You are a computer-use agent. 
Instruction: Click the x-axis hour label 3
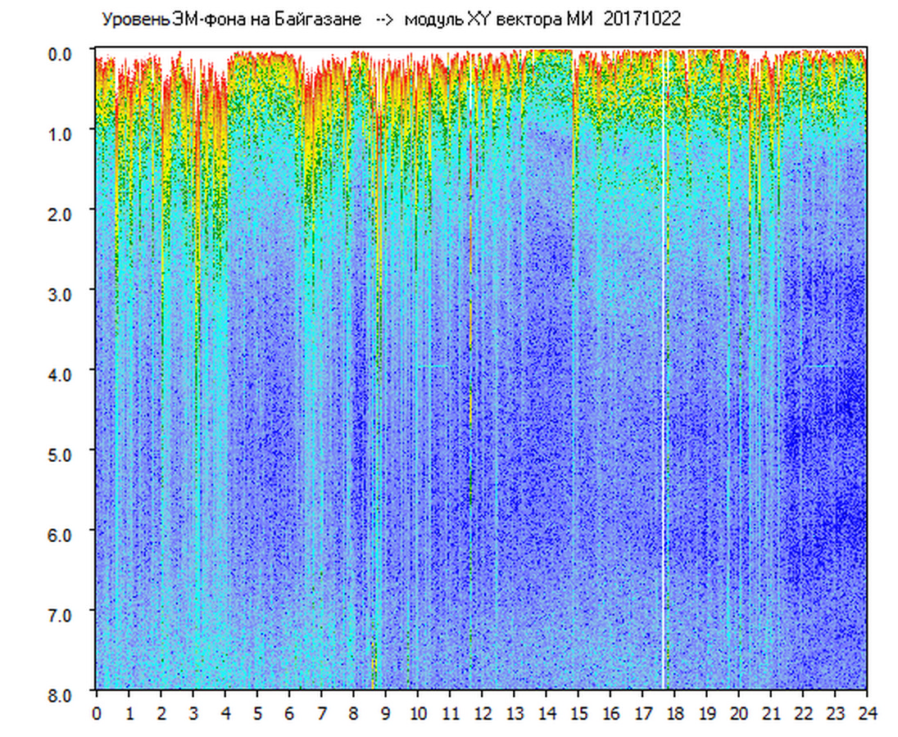193,713
